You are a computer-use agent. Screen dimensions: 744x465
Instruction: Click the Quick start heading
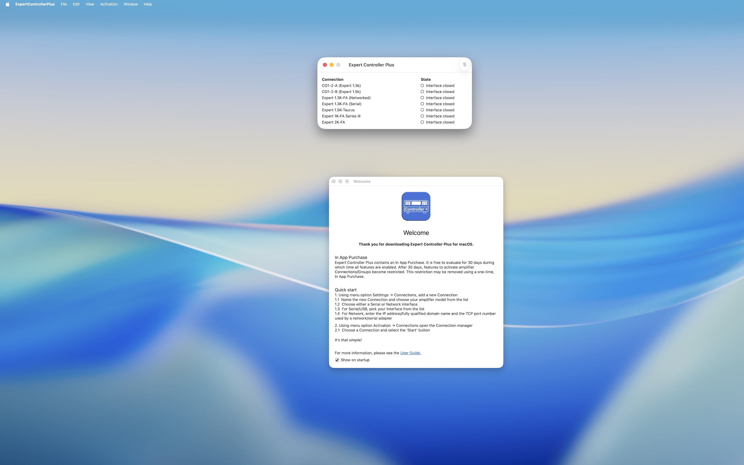click(346, 290)
